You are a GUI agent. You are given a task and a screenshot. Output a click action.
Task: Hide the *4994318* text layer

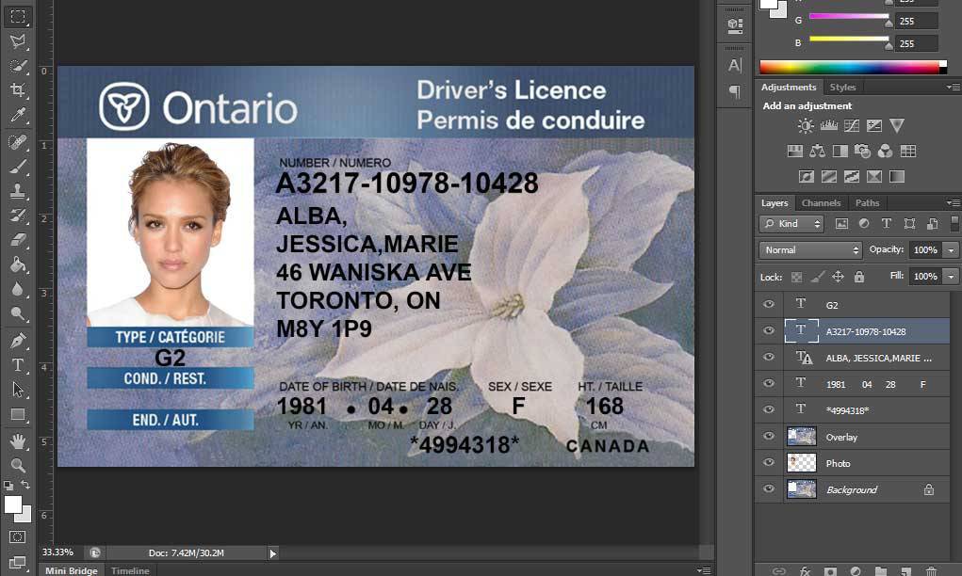click(x=769, y=409)
